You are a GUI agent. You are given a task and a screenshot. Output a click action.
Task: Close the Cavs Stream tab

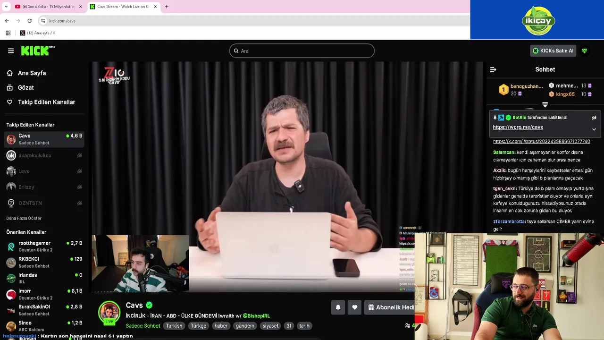155,7
